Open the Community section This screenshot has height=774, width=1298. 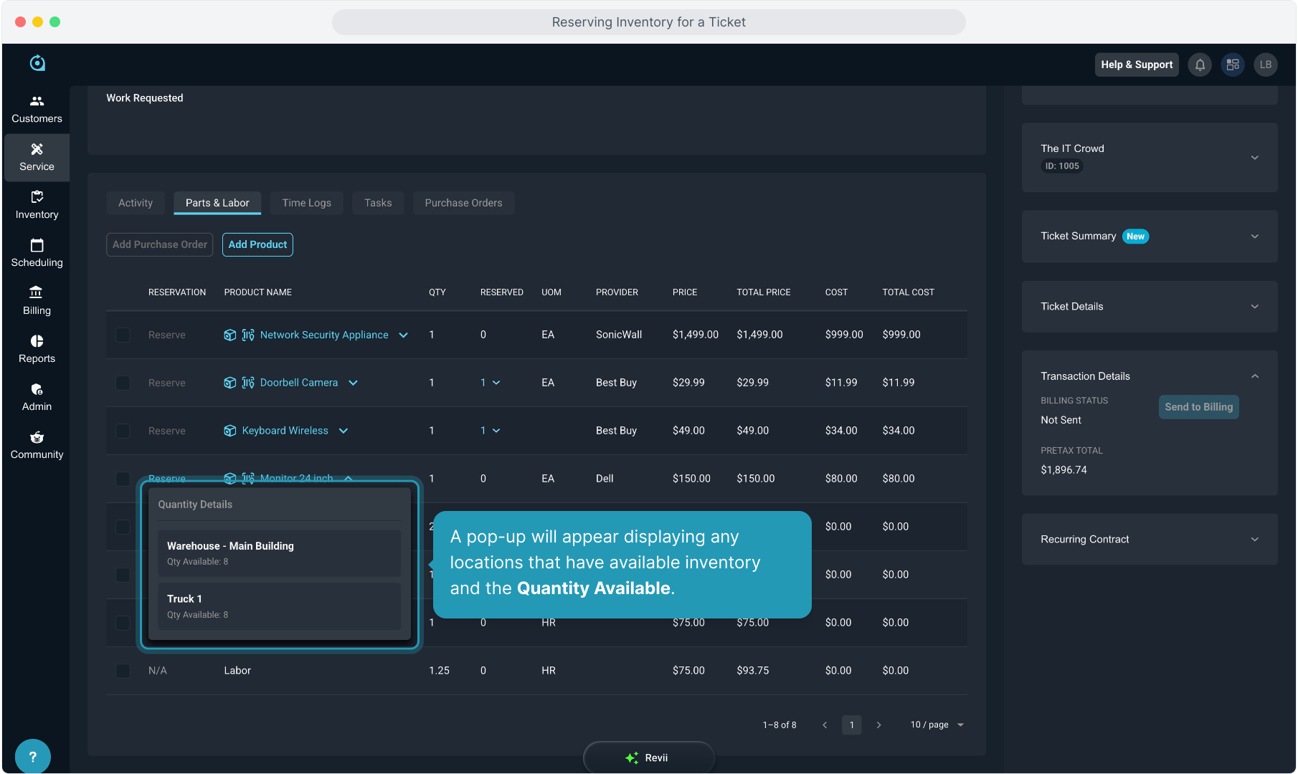(37, 445)
